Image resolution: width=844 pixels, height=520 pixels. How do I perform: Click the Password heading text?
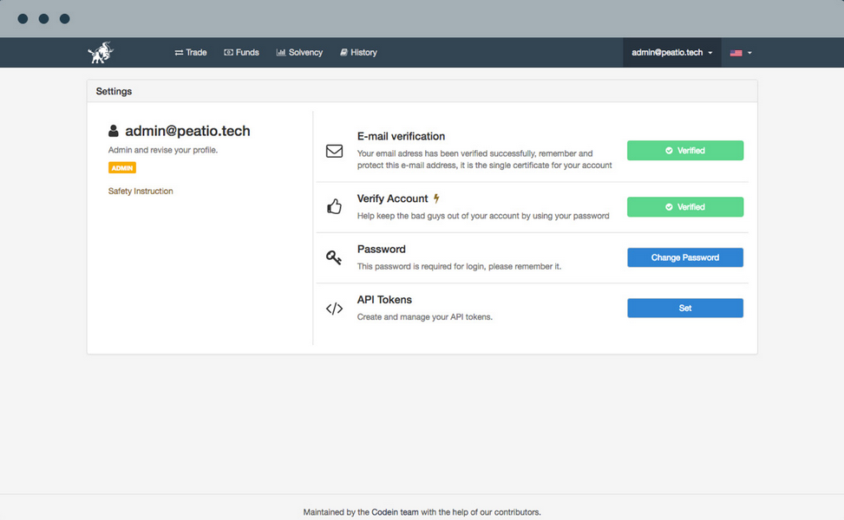[x=381, y=249]
